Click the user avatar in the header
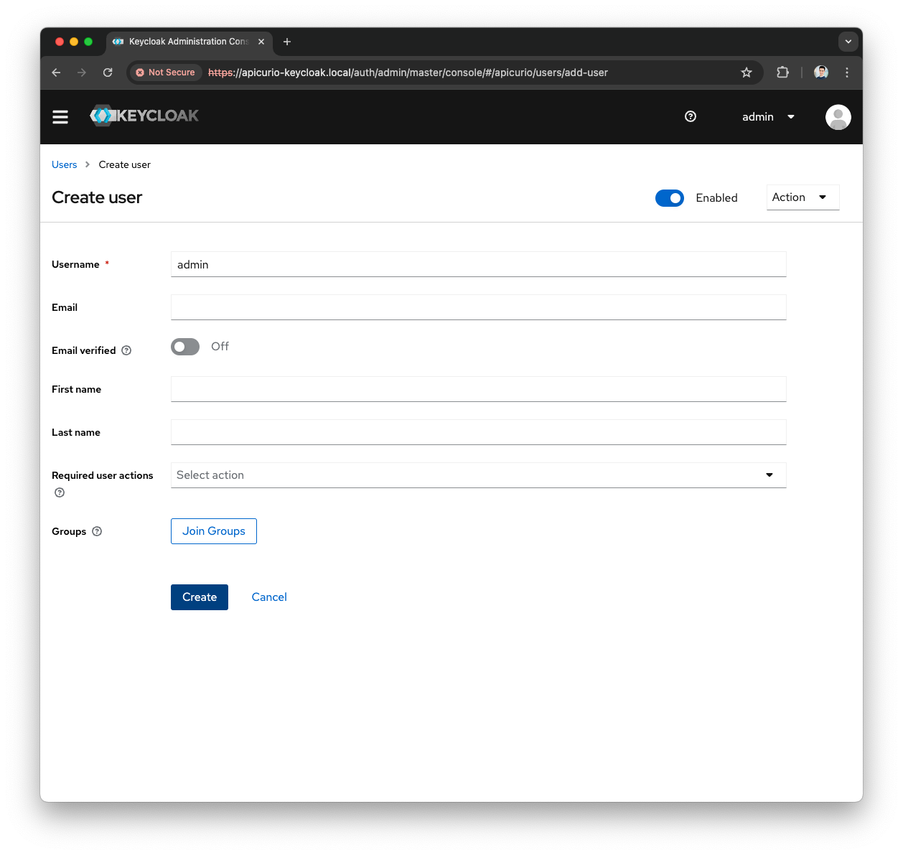 tap(838, 116)
